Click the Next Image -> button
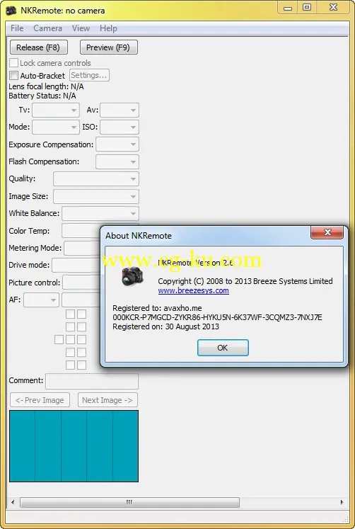Viewport: 355px width, 529px height. point(107,400)
